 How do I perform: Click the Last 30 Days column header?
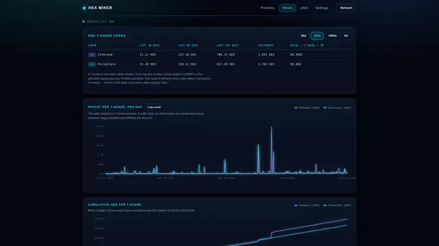(149, 45)
